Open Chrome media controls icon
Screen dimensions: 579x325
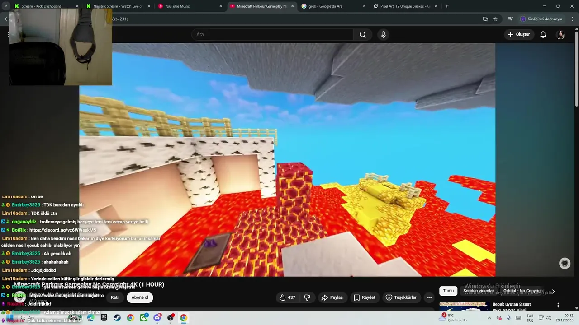coord(510,19)
